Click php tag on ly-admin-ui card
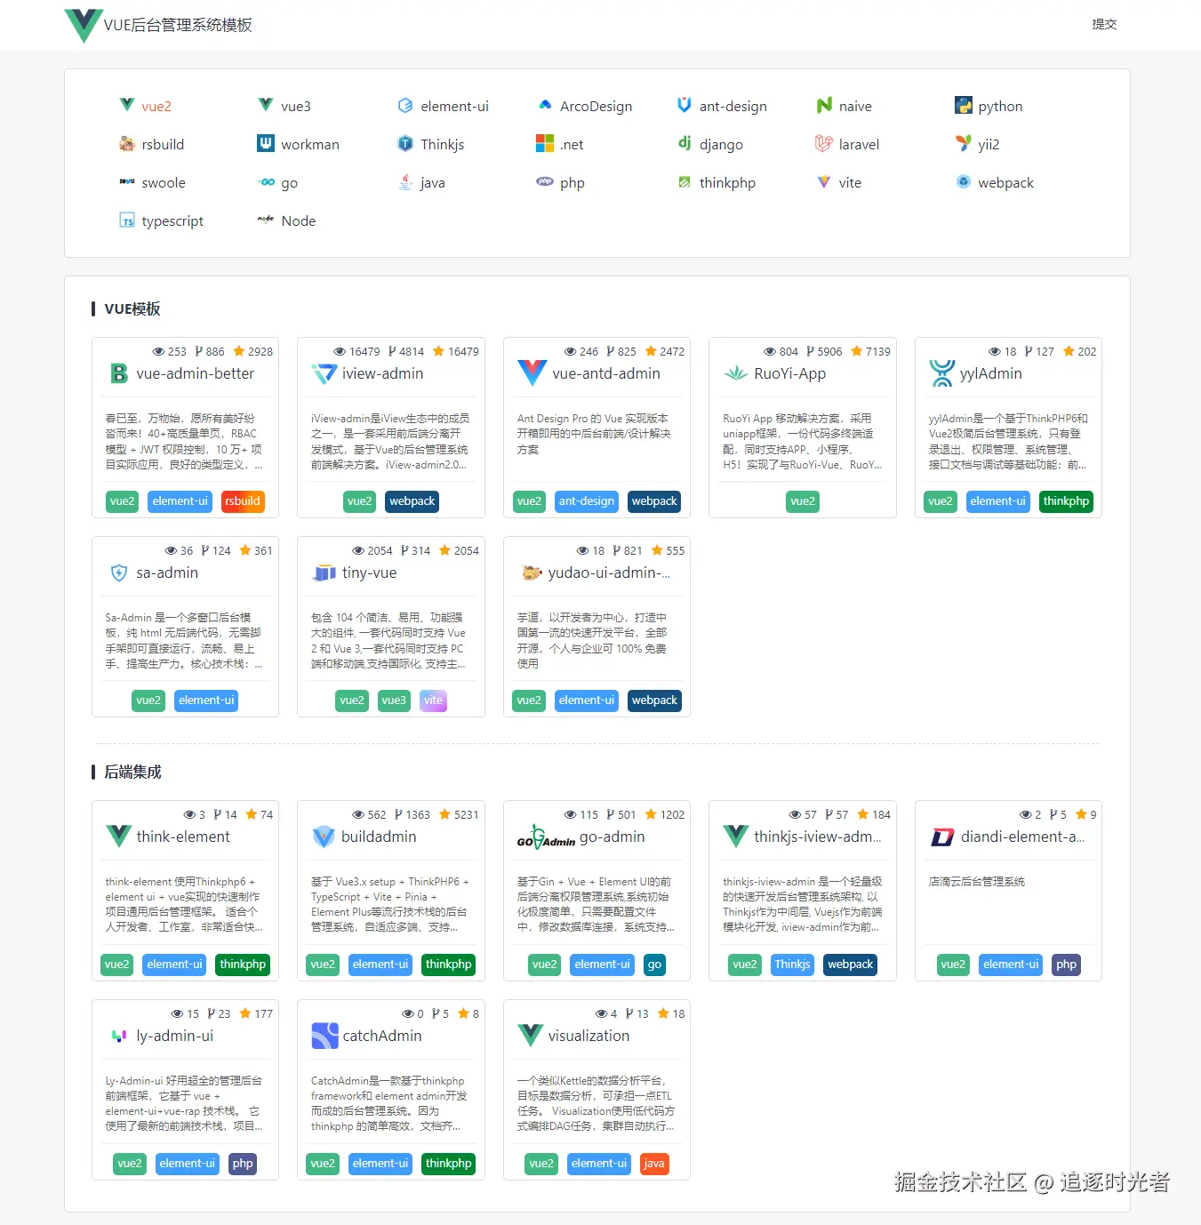This screenshot has width=1201, height=1225. [x=243, y=1164]
